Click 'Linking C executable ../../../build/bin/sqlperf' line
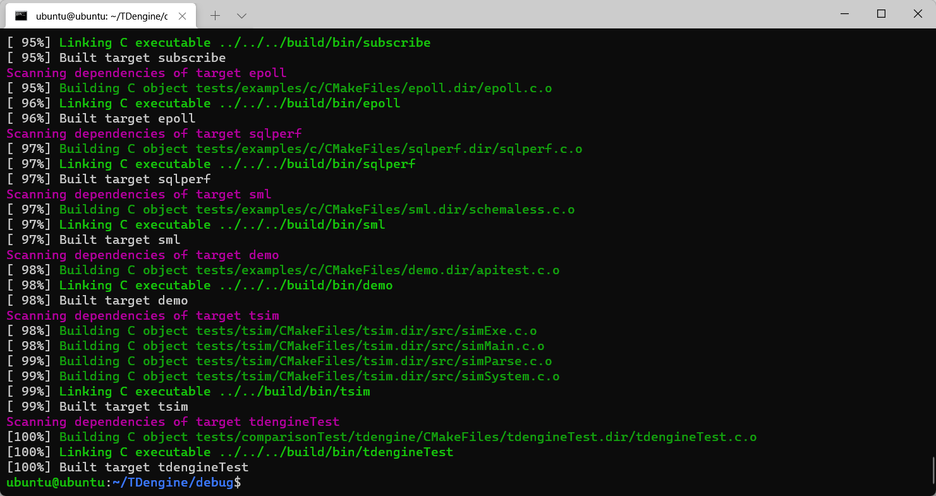The width and height of the screenshot is (936, 496). [x=211, y=164]
